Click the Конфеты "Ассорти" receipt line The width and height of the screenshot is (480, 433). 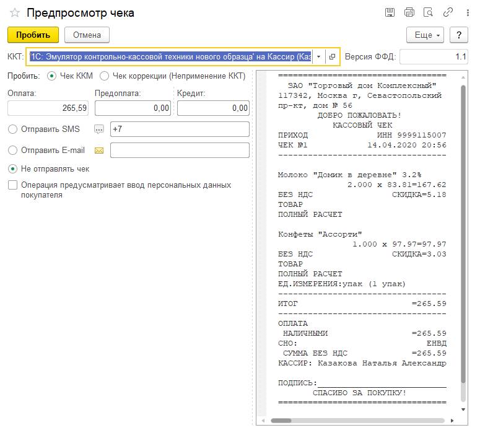pos(320,234)
